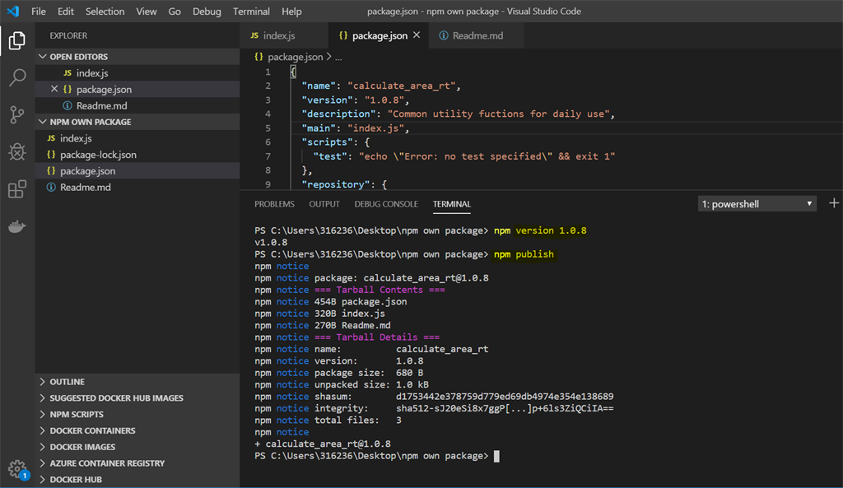
Task: Open the Extensions view icon
Action: click(x=16, y=189)
